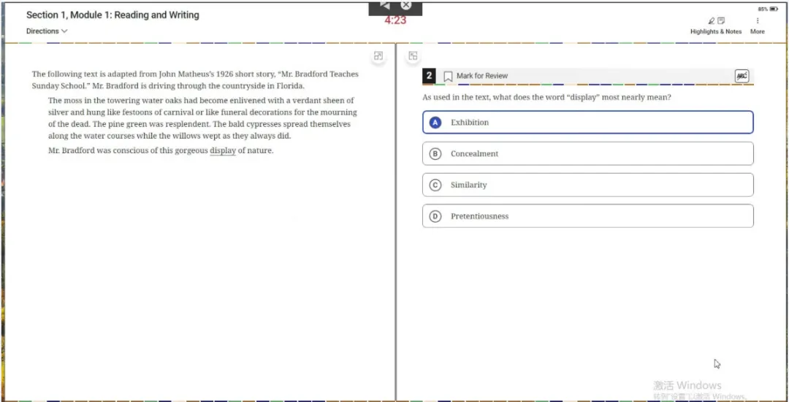The image size is (789, 402).
Task: Click the question prompt text
Action: 547,98
